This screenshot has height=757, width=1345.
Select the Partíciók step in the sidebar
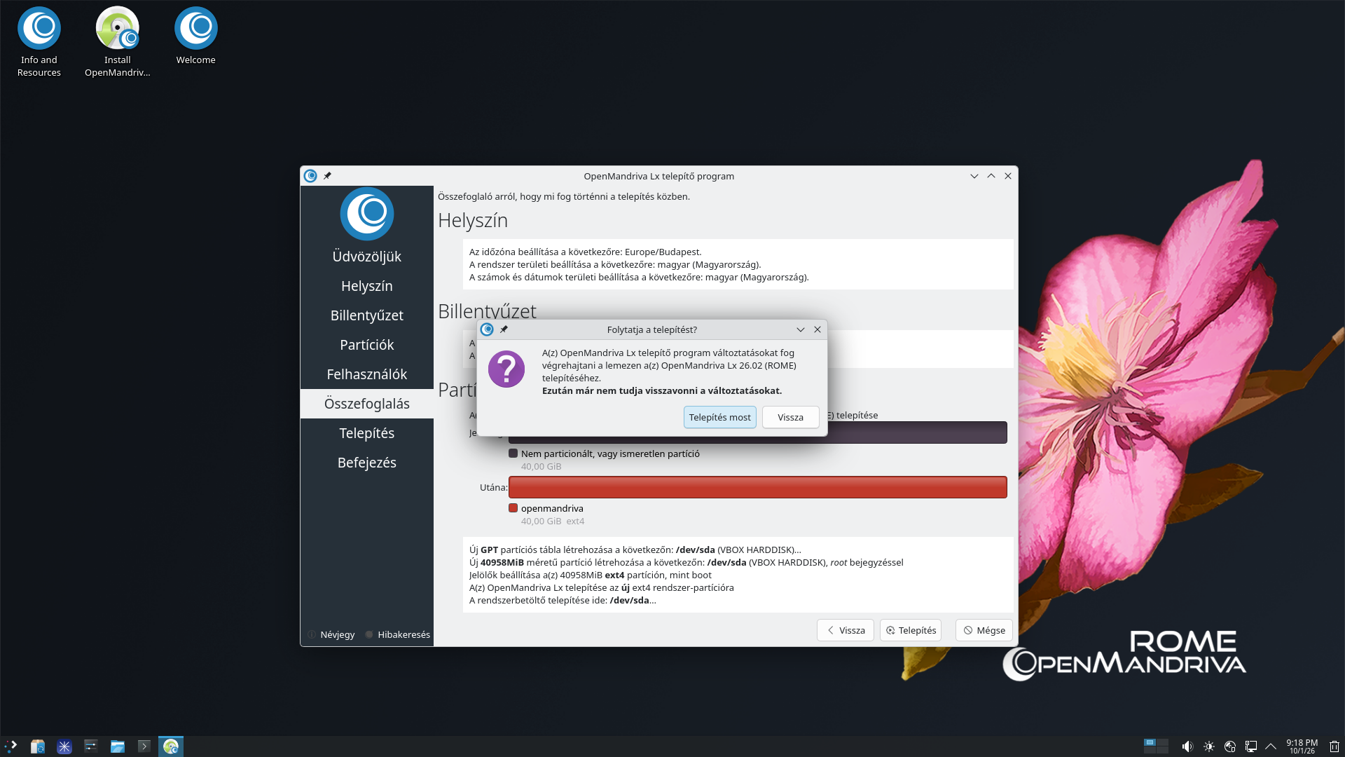point(367,345)
